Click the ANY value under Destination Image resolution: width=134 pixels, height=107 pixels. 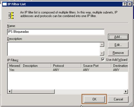(116, 70)
